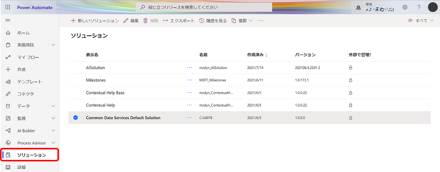Open more options for Common Data Services row
Viewport: 440px width, 172px height.
190,118
